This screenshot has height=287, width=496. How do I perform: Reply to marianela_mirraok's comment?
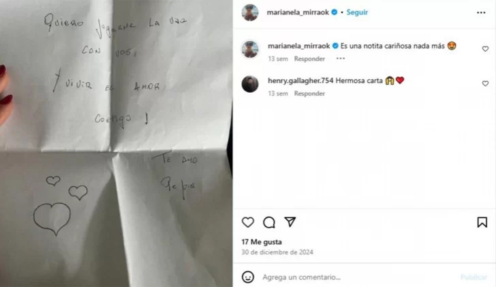(x=309, y=59)
